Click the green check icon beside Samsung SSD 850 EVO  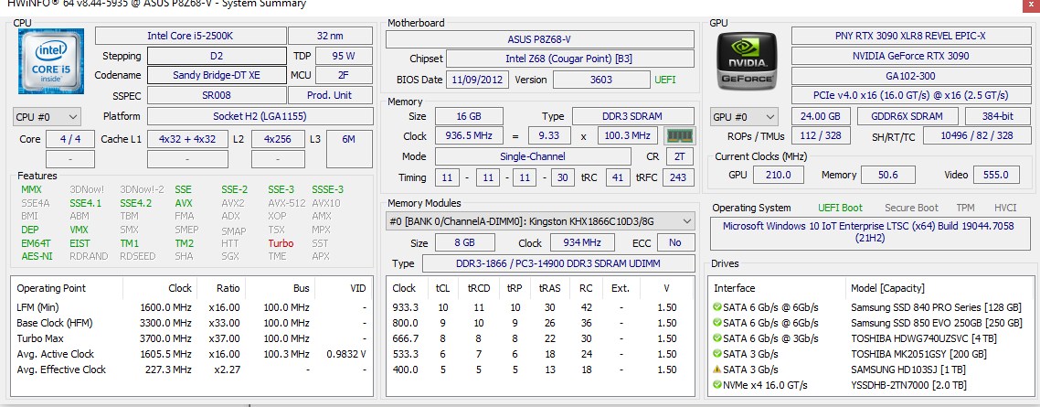(x=717, y=323)
